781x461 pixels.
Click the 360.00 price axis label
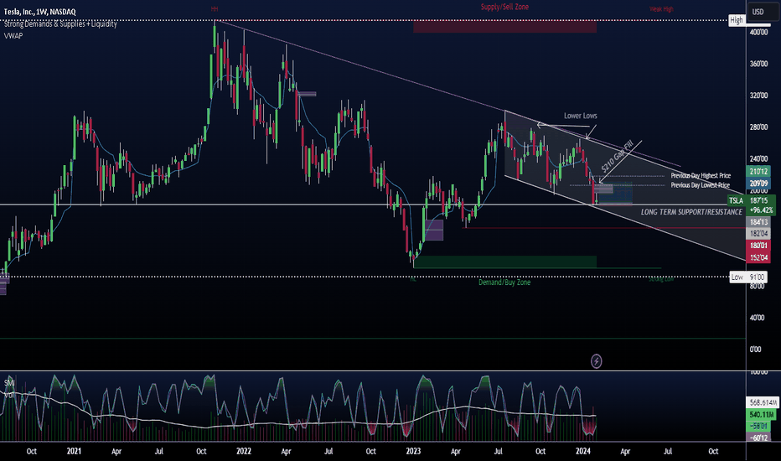(x=758, y=64)
